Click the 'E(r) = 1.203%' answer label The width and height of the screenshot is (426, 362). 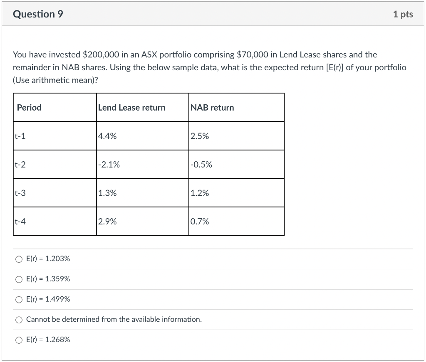pyautogui.click(x=48, y=259)
